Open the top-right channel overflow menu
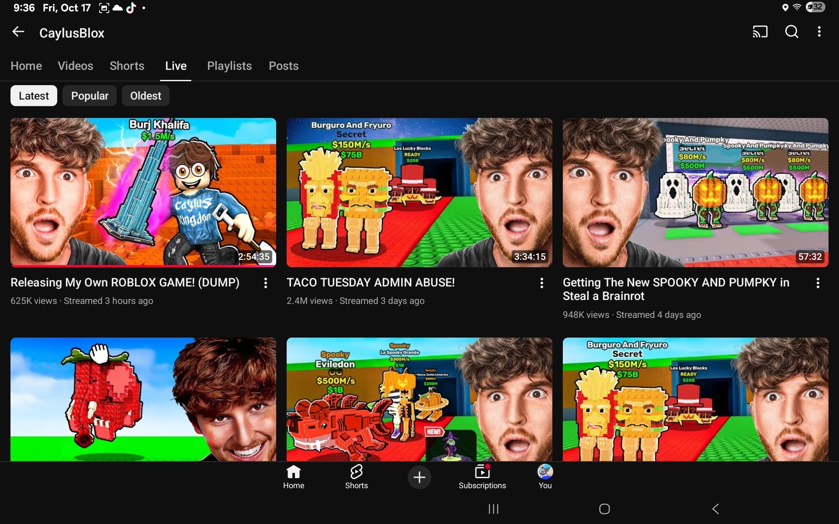This screenshot has width=839, height=524. point(819,32)
